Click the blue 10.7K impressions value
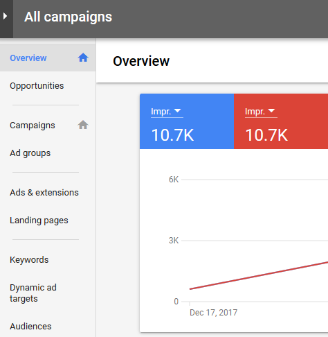The width and height of the screenshot is (328, 337). 172,135
